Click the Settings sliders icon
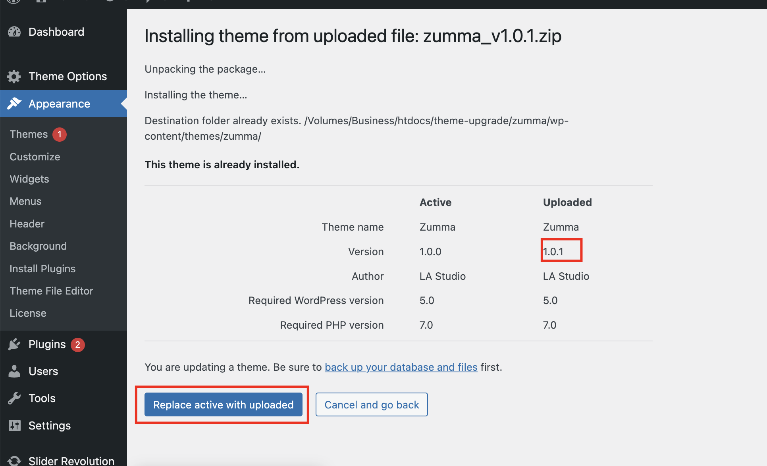 pos(14,426)
